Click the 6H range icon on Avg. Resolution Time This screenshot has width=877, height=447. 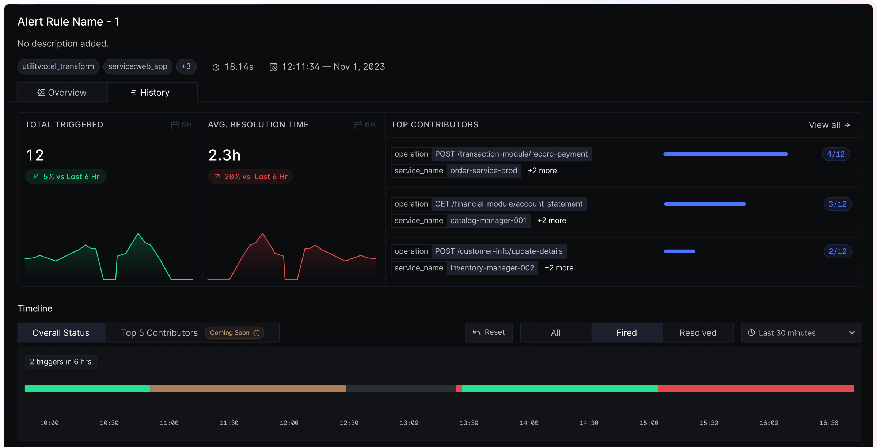pos(358,124)
